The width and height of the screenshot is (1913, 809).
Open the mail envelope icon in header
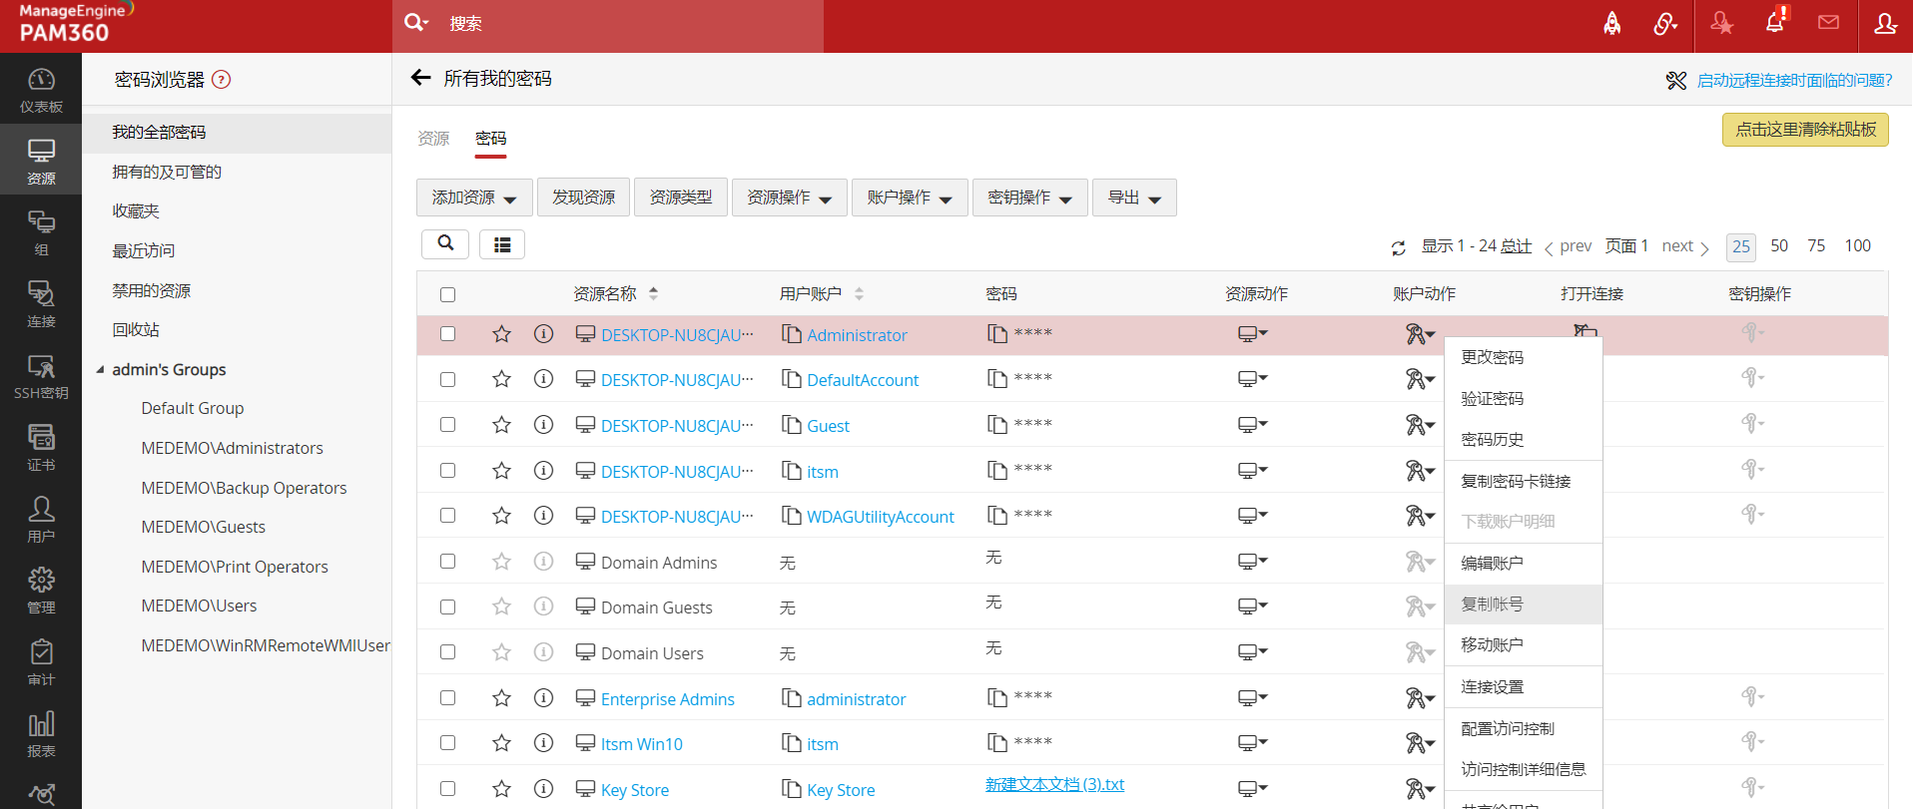pyautogui.click(x=1828, y=22)
